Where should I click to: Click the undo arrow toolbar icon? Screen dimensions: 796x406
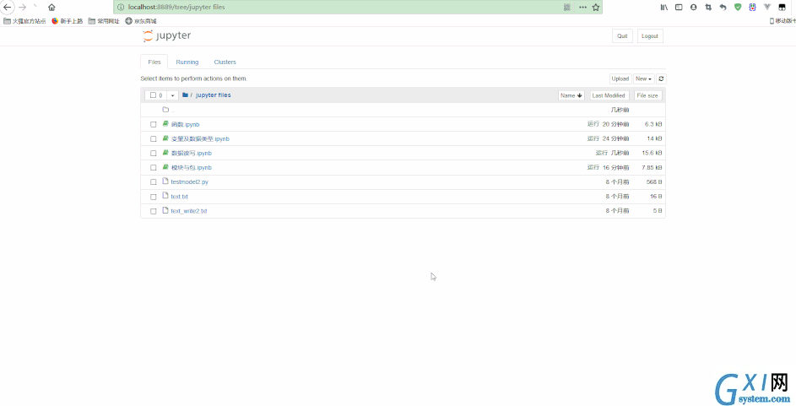click(x=723, y=7)
